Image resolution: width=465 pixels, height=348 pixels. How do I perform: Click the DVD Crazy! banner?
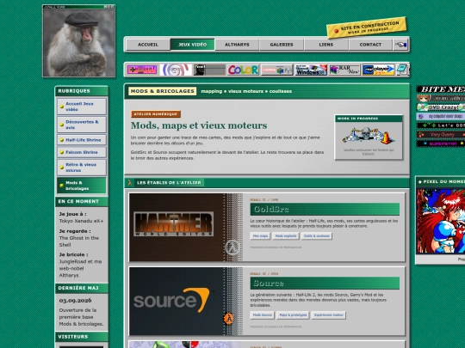441,107
